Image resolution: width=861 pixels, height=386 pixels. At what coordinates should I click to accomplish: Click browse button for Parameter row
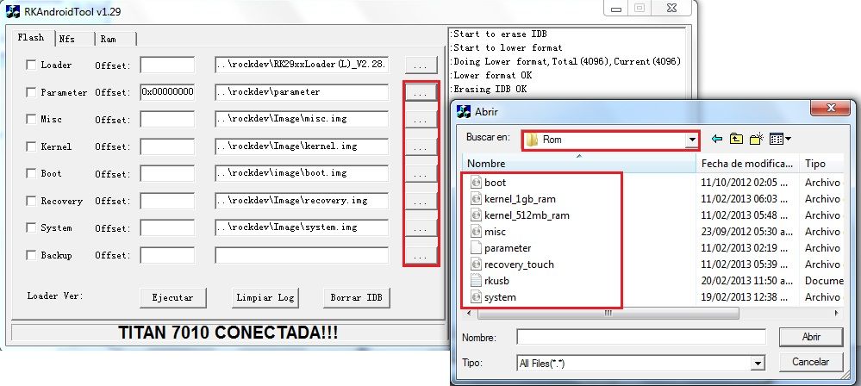(x=420, y=92)
